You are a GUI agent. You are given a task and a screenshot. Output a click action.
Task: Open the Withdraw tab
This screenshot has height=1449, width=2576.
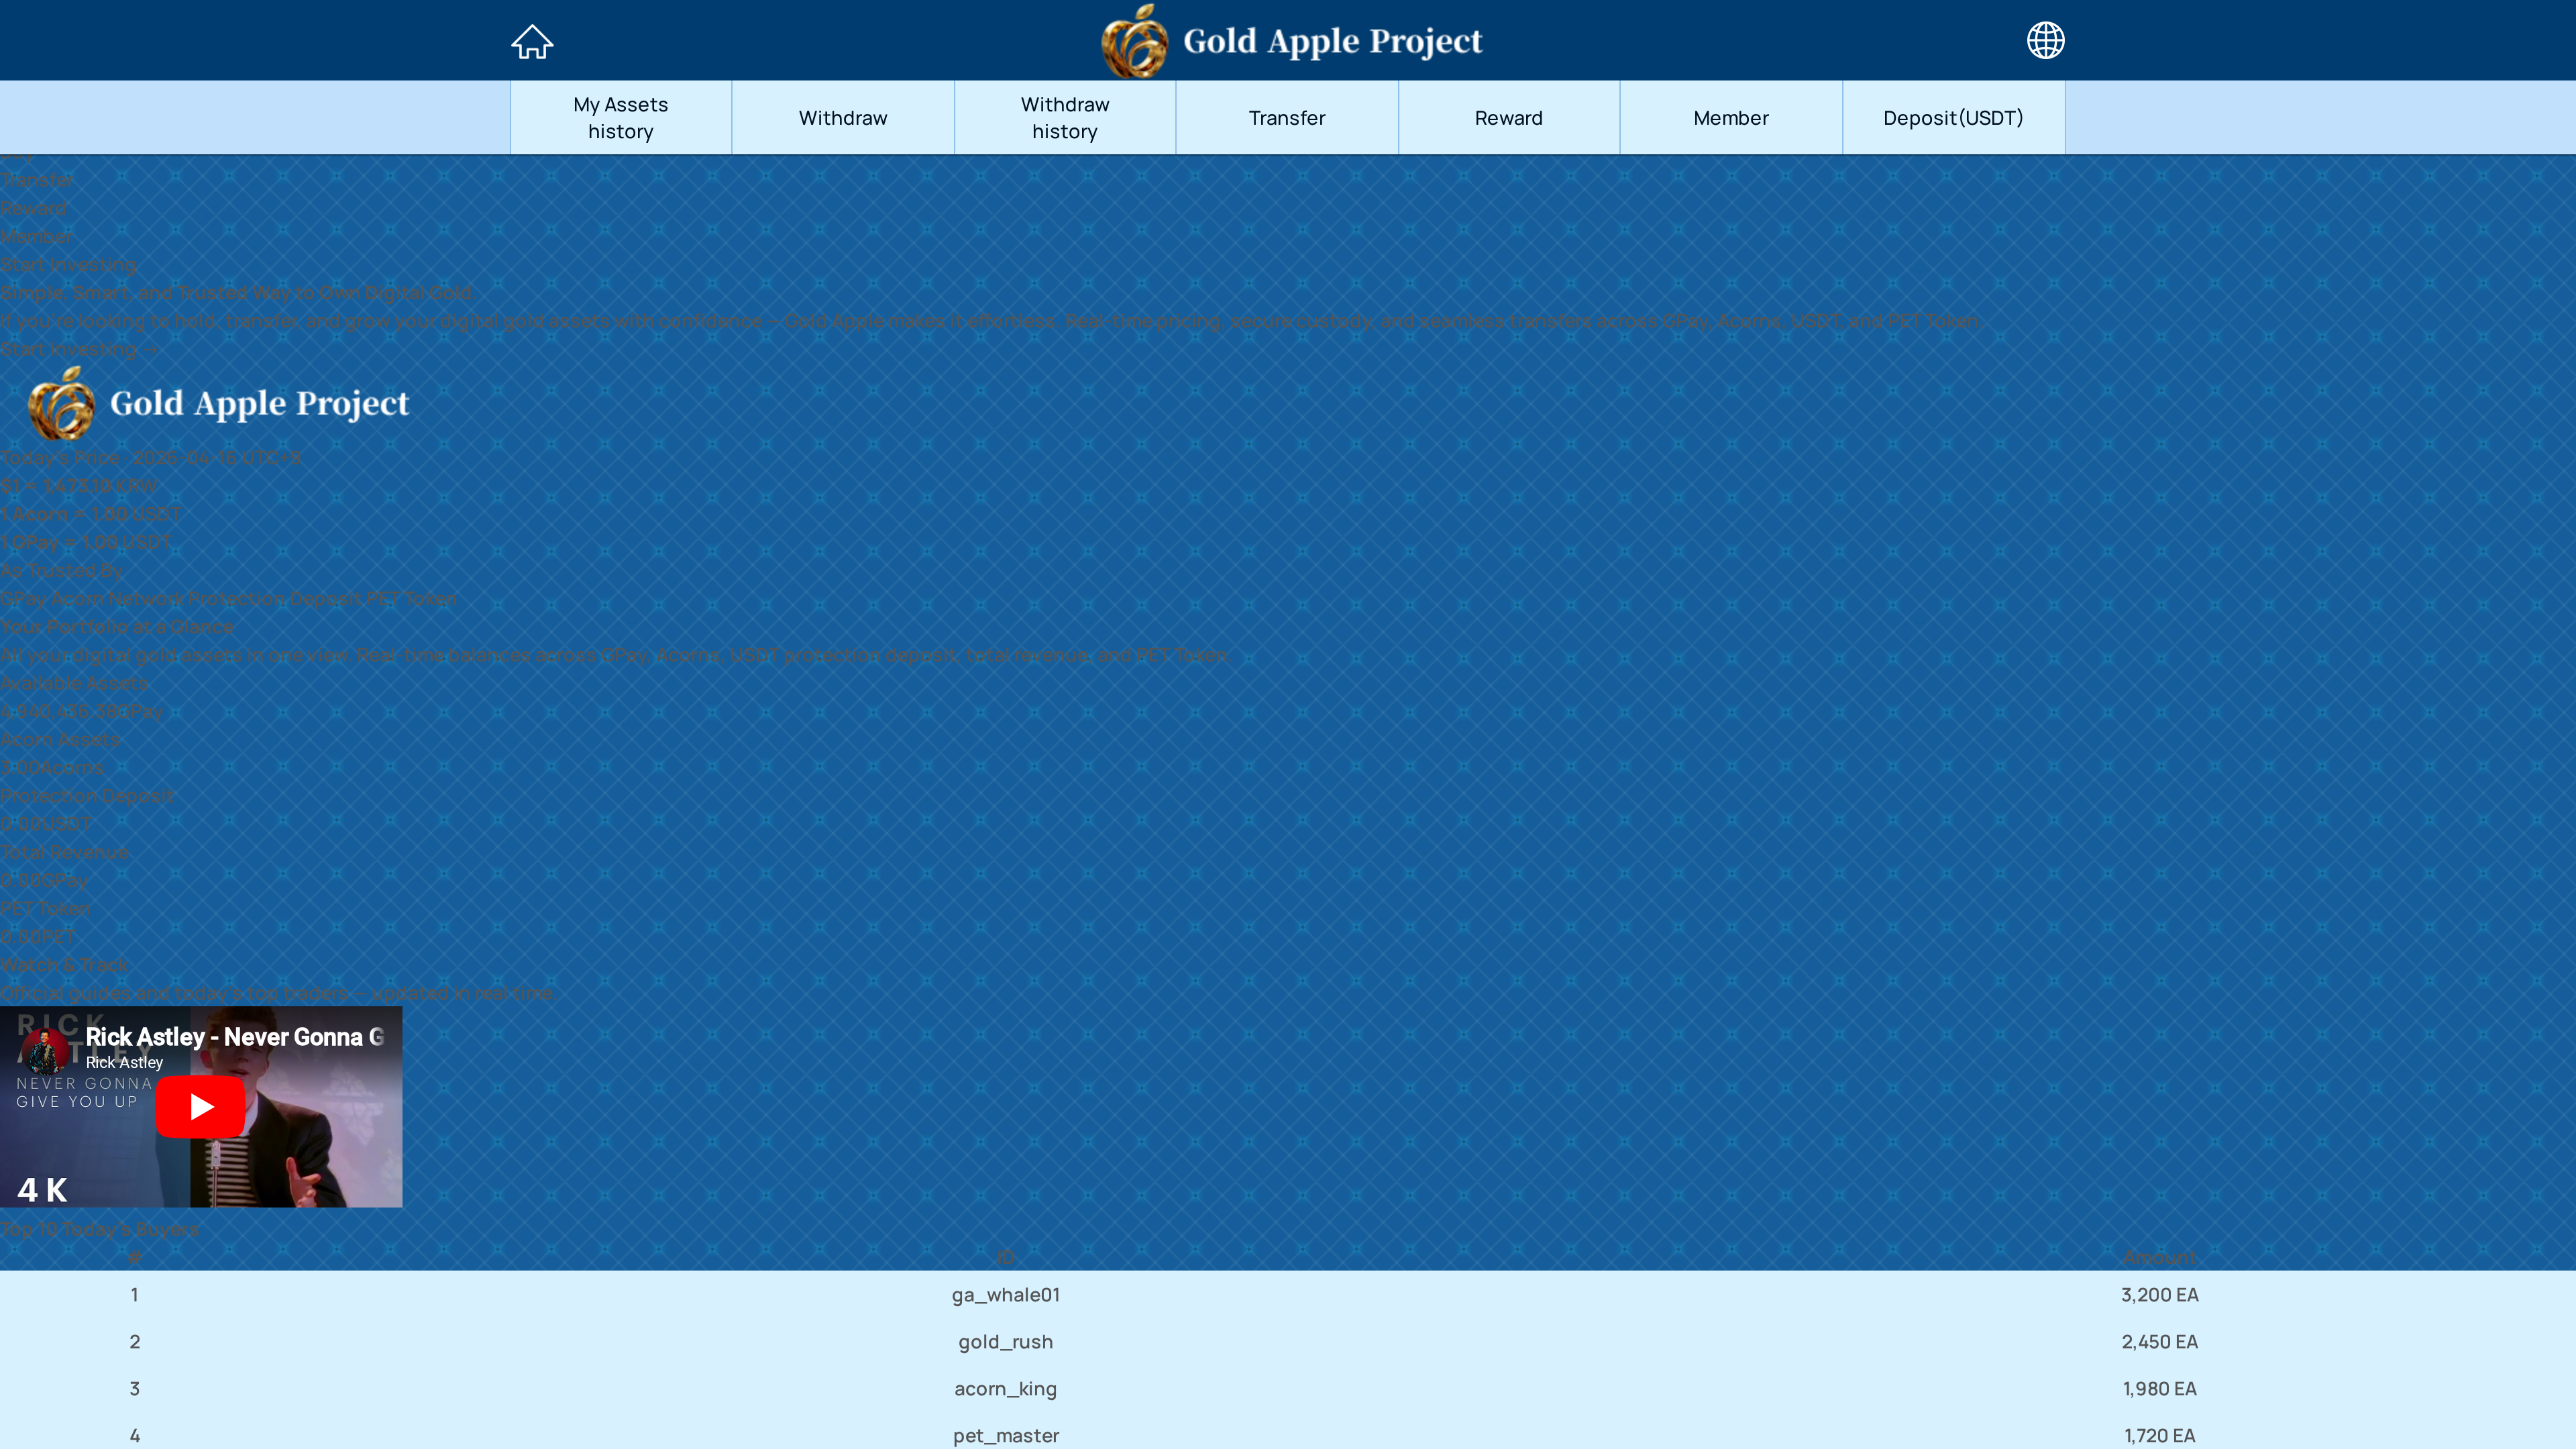842,118
